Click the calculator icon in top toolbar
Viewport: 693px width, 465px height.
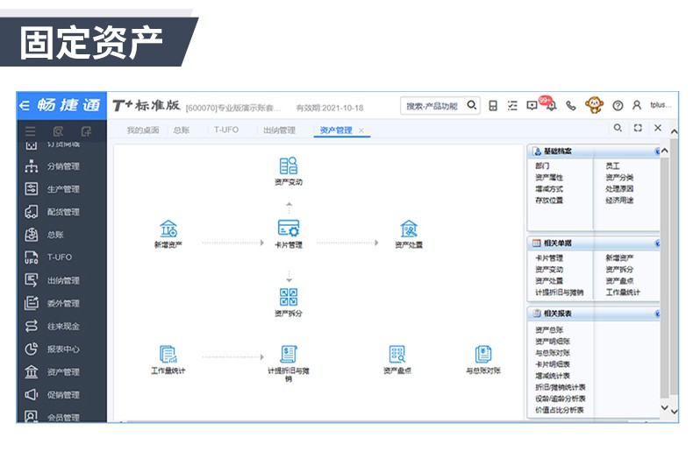click(493, 106)
